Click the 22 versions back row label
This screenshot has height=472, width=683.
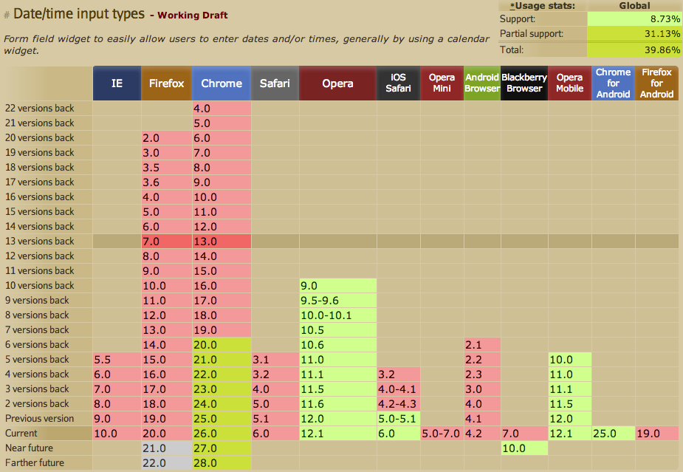(x=40, y=108)
